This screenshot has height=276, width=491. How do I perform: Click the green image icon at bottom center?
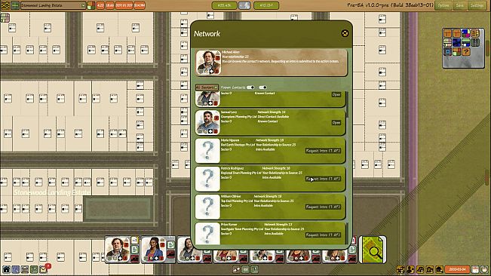coord(246,269)
